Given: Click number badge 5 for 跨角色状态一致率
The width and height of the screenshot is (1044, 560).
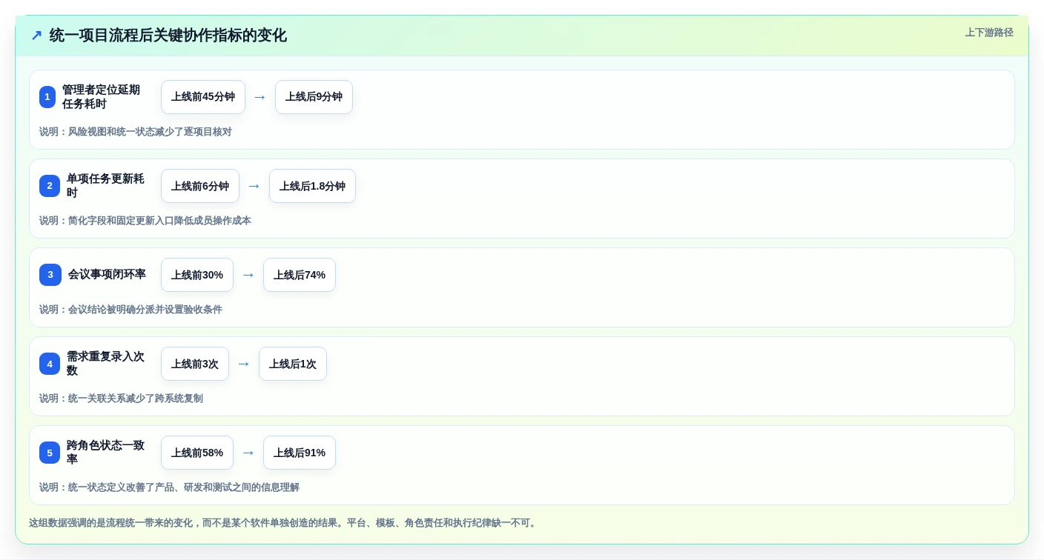Looking at the screenshot, I should coord(50,453).
